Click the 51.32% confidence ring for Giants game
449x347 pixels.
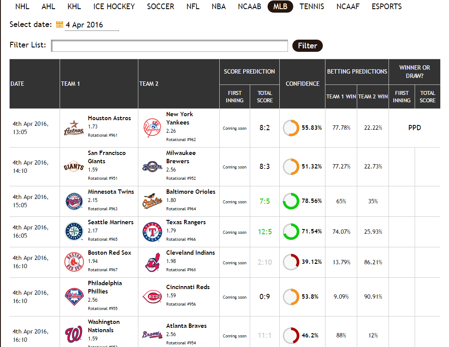click(x=291, y=166)
